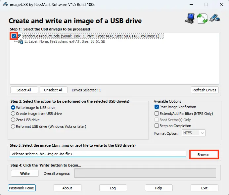Click Refresh Drives
The width and height of the screenshot is (229, 195).
tap(205, 90)
